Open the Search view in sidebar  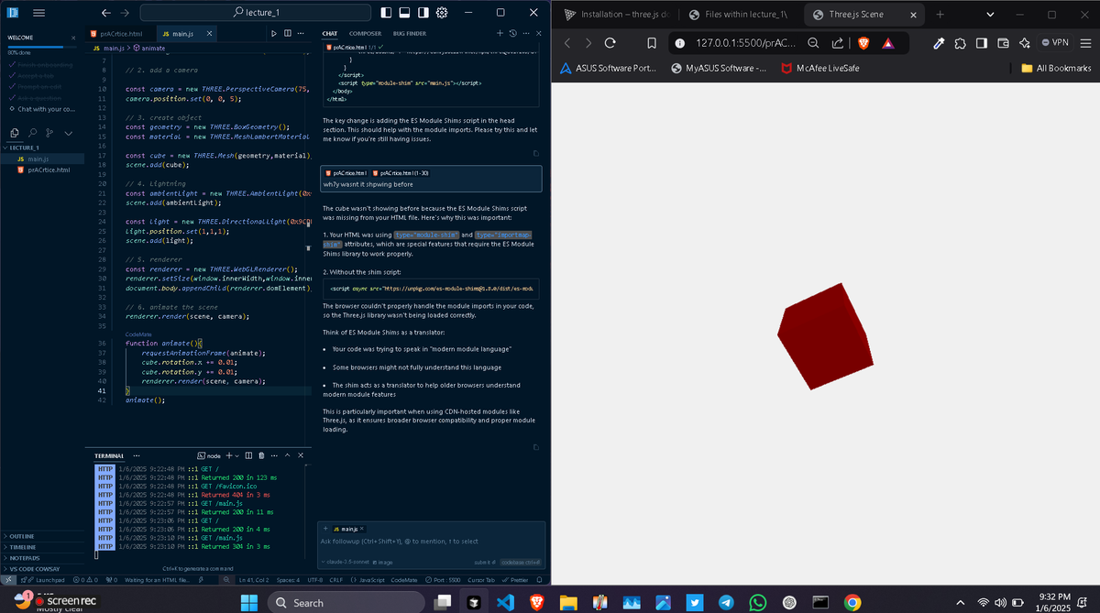(33, 134)
